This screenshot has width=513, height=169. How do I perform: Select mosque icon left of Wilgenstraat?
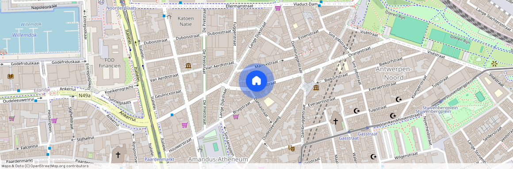[374, 157]
